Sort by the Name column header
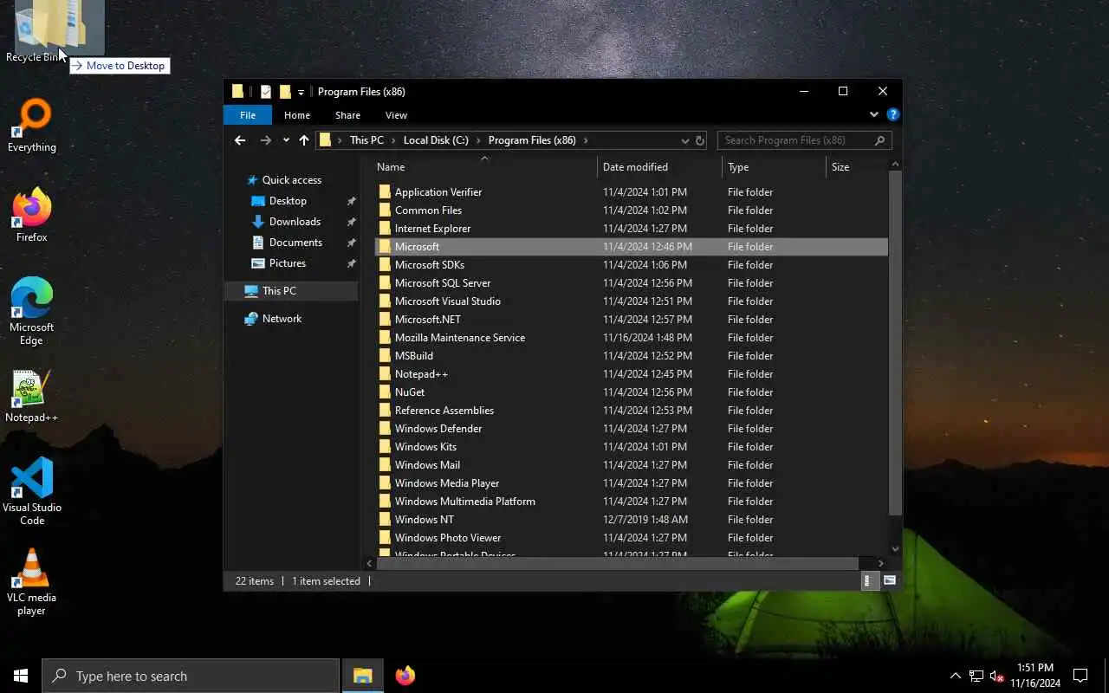 (x=485, y=167)
